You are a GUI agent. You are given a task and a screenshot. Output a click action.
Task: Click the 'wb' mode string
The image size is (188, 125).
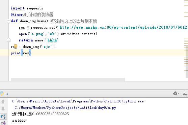[x=52, y=34]
